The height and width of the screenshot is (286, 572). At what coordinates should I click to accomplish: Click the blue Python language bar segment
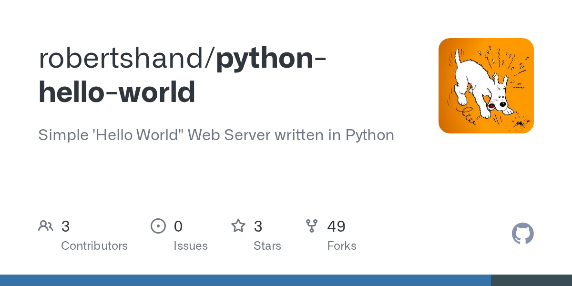tap(245, 280)
